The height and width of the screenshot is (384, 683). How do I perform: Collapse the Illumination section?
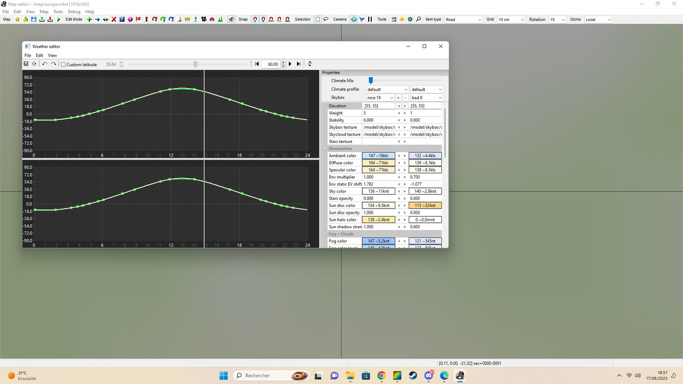(325, 149)
